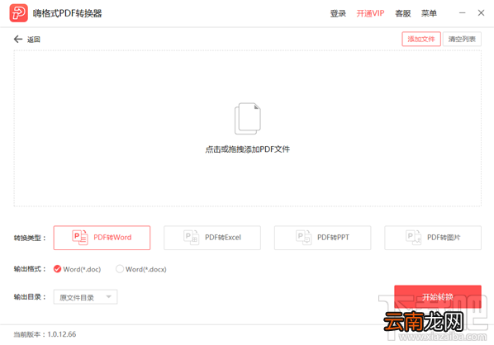Open the 原文件目录 output directory dropdown

(x=85, y=297)
